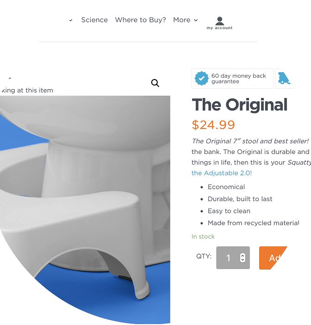Expand the chevron left of Science
The image size is (311, 325).
pyautogui.click(x=71, y=20)
